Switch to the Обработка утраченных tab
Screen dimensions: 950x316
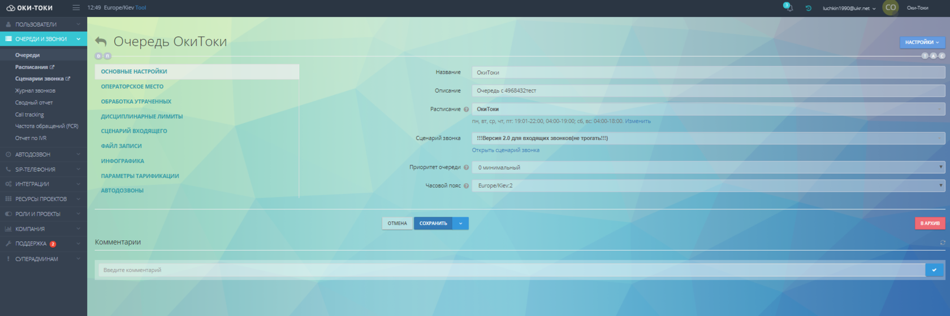point(136,102)
